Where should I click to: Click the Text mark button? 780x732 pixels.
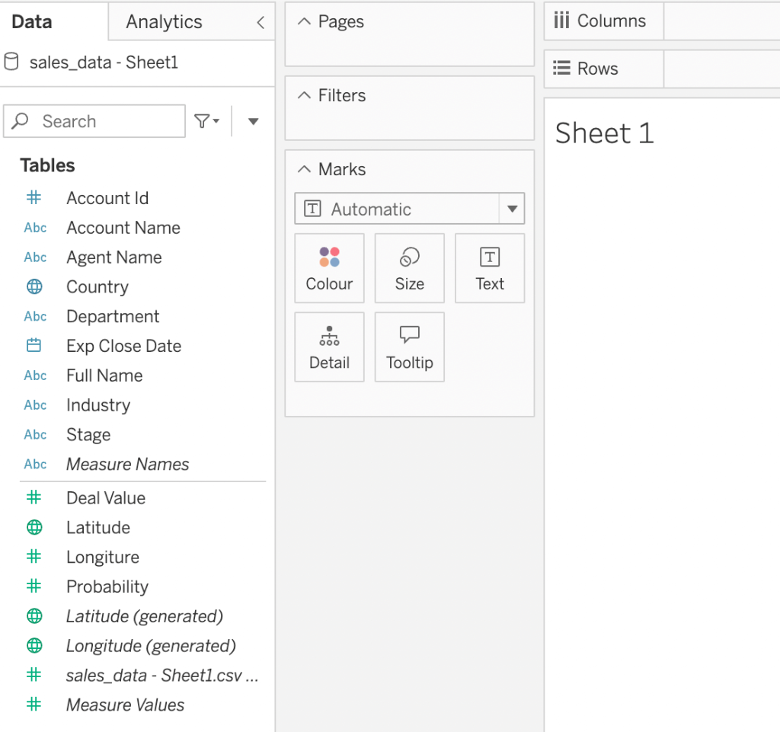(489, 268)
